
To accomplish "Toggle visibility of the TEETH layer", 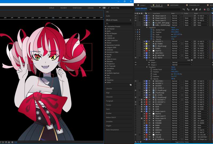I will point(136,58).
